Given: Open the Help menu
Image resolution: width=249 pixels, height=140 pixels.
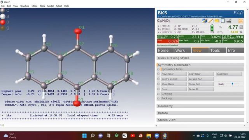Looking at the screenshot, I should point(67,6).
